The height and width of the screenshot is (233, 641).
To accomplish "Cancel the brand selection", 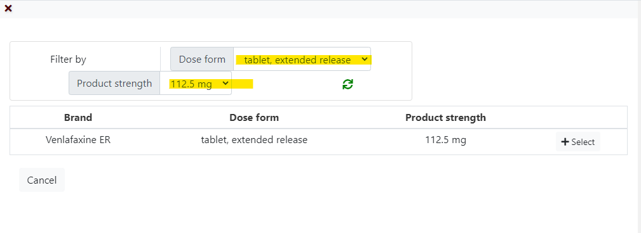I will [42, 180].
